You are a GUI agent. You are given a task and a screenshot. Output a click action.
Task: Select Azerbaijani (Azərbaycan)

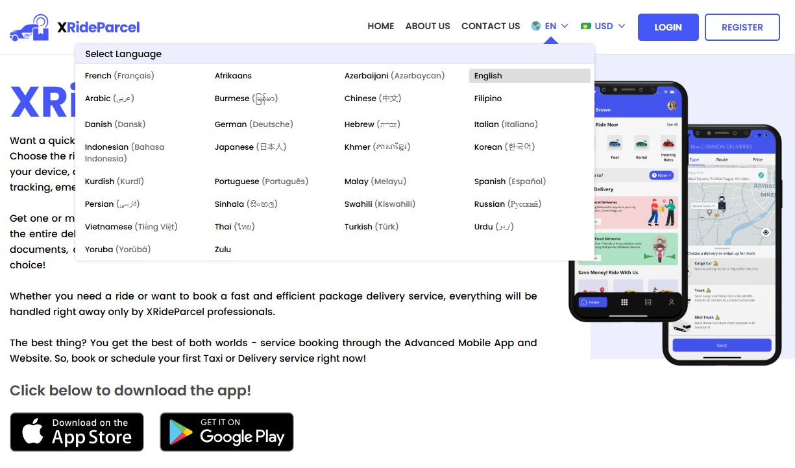(395, 76)
